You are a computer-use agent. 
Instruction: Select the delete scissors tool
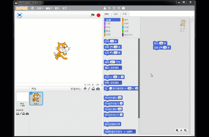(x=109, y=8)
